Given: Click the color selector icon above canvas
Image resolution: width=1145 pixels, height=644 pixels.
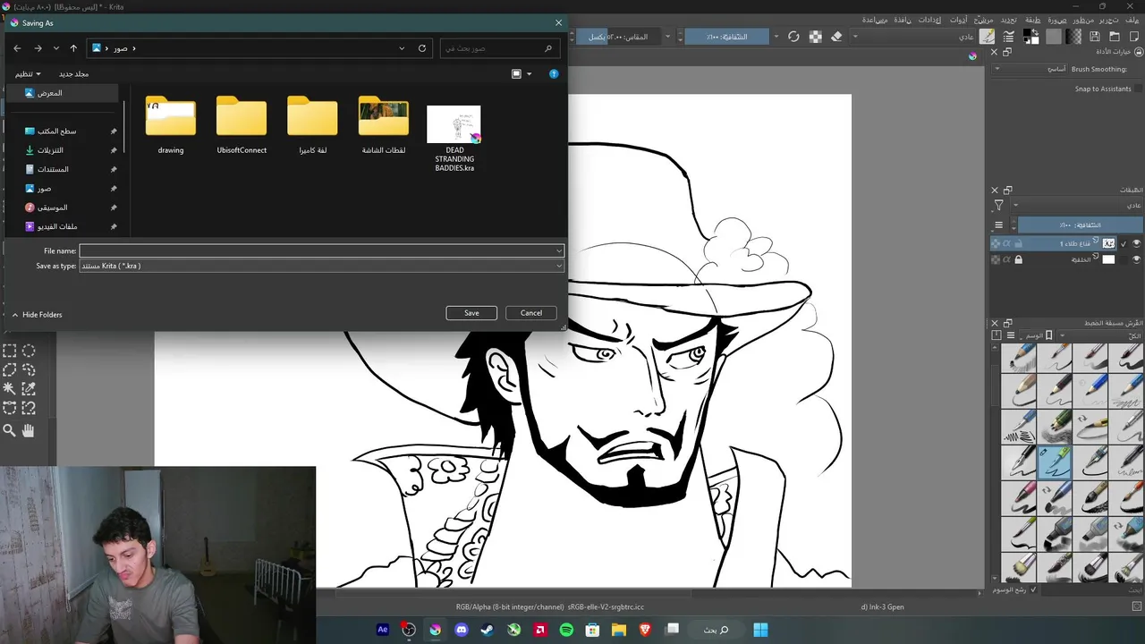Looking at the screenshot, I should point(972,56).
